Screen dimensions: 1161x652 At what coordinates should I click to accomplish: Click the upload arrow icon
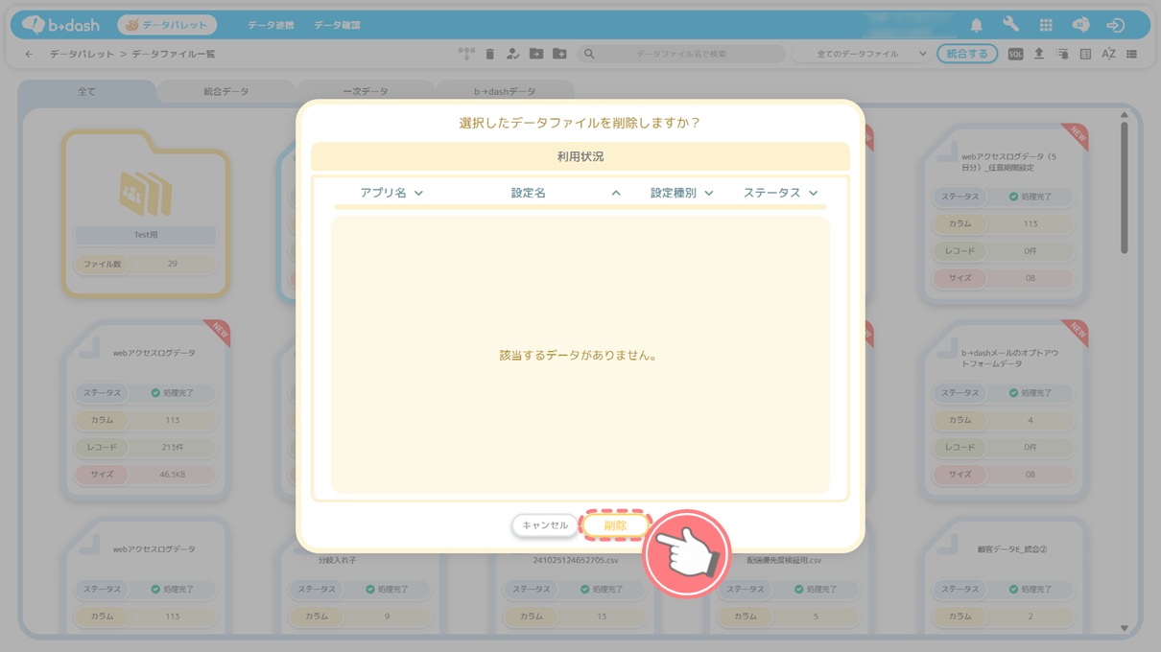1038,55
